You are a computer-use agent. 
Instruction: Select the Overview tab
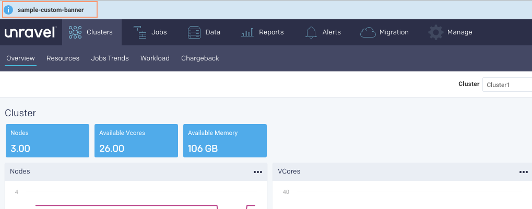(x=20, y=58)
